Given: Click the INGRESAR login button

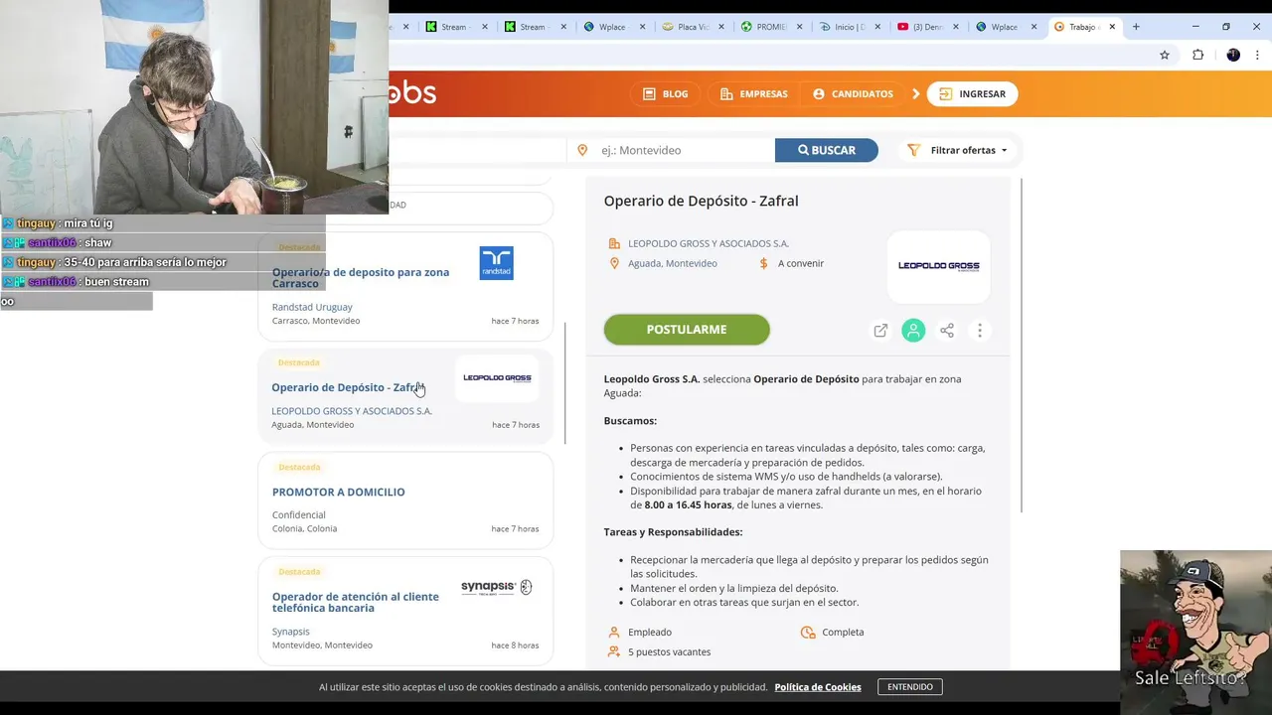Looking at the screenshot, I should pyautogui.click(x=972, y=93).
